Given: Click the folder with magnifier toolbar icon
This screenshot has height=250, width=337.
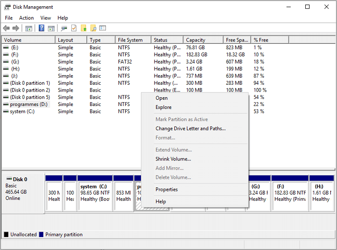Looking at the screenshot, I should [x=93, y=28].
